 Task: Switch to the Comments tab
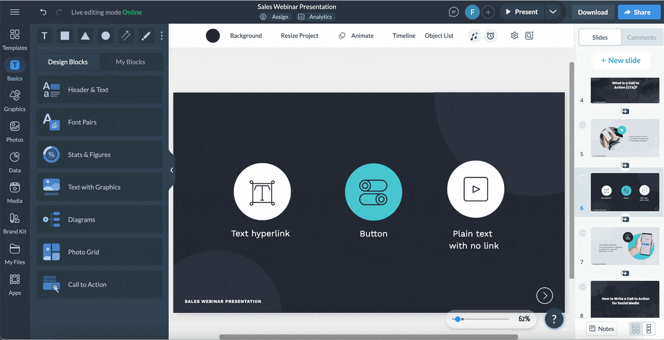click(x=641, y=38)
